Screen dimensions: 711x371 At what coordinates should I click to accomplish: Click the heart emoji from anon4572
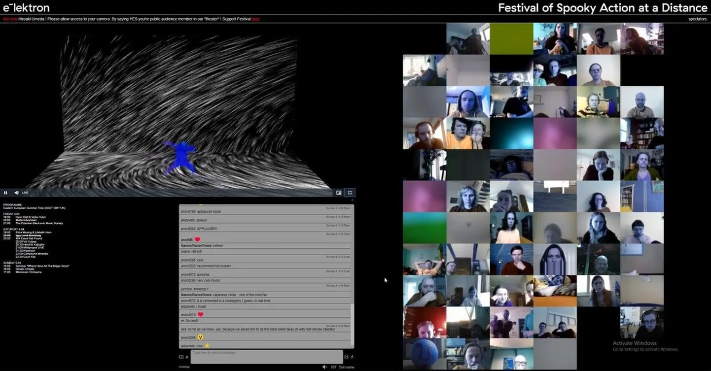coord(201,314)
